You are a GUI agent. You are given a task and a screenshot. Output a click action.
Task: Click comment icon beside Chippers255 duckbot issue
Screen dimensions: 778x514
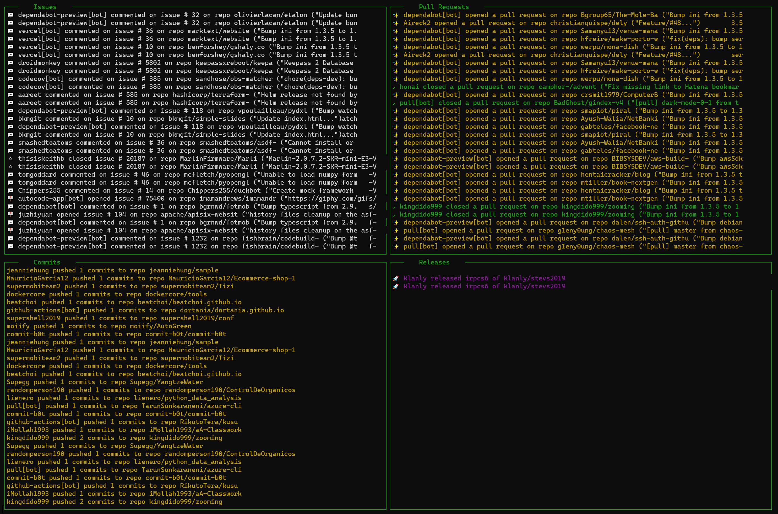coord(10,190)
